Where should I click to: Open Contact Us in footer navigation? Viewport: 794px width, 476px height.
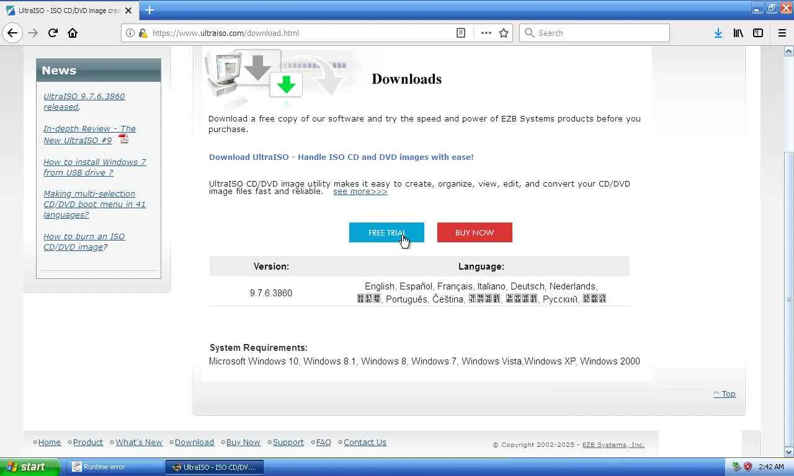365,442
